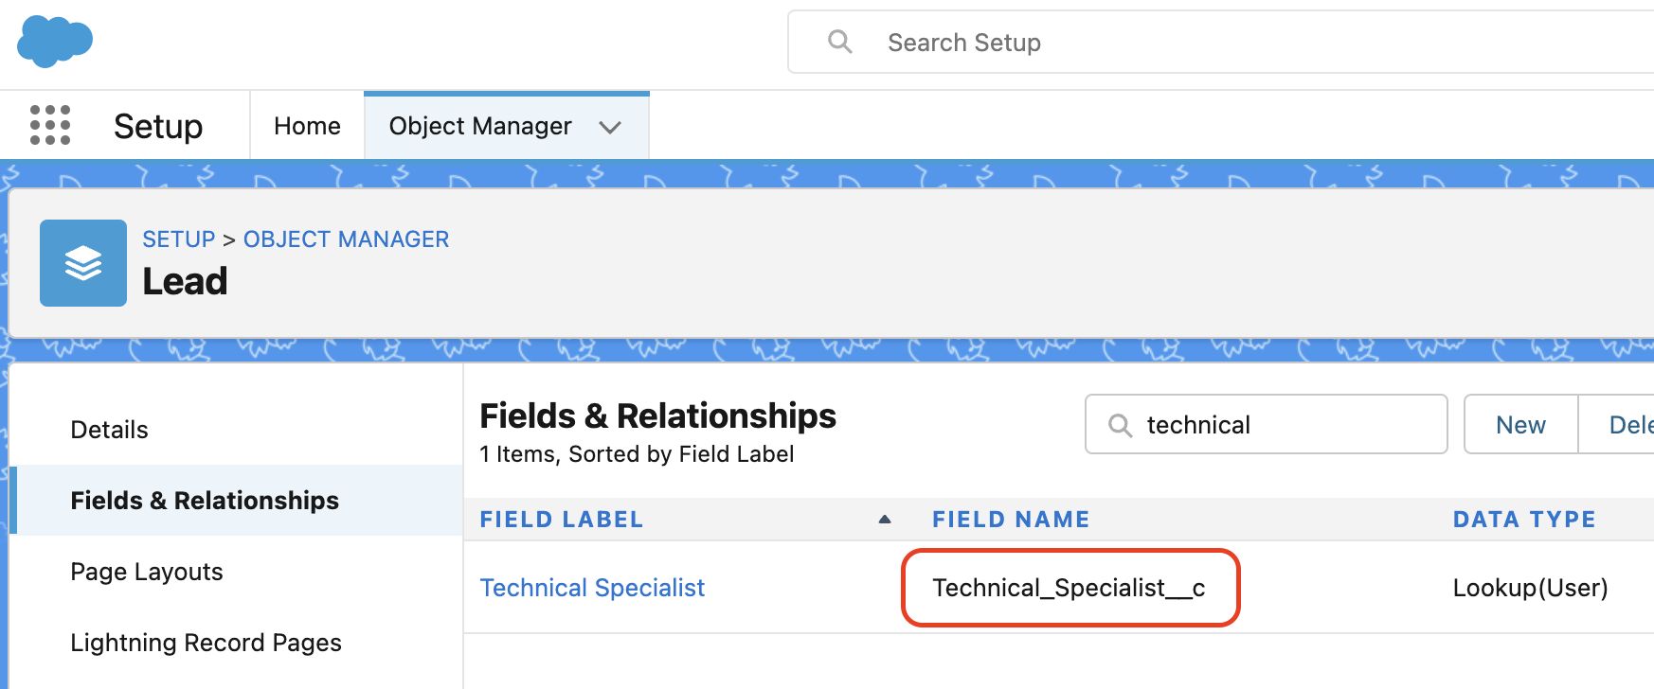Image resolution: width=1654 pixels, height=689 pixels.
Task: Switch to the Home tab
Action: pos(307,126)
